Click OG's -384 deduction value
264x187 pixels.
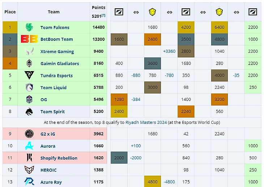coord(136,99)
